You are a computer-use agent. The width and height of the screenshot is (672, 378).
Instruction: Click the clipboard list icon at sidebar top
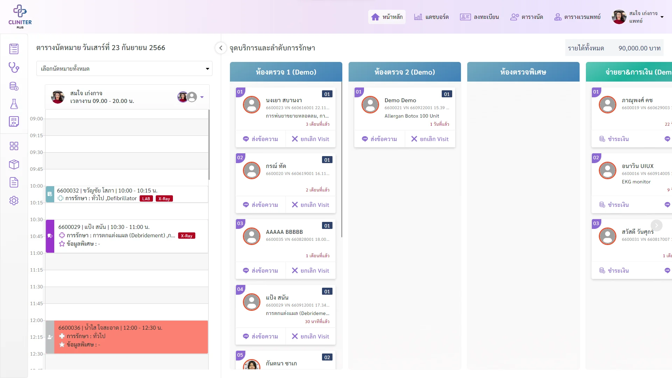click(14, 49)
